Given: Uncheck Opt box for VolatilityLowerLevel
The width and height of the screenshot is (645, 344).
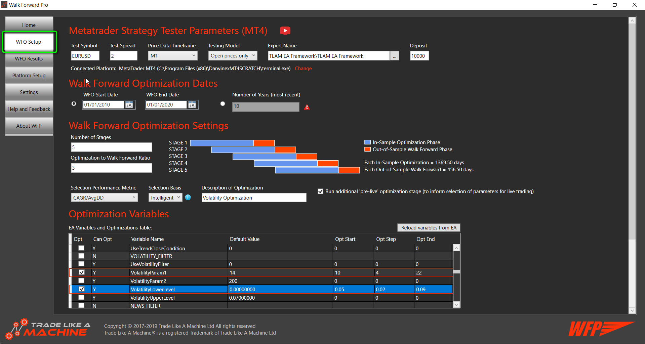Looking at the screenshot, I should coord(81,289).
